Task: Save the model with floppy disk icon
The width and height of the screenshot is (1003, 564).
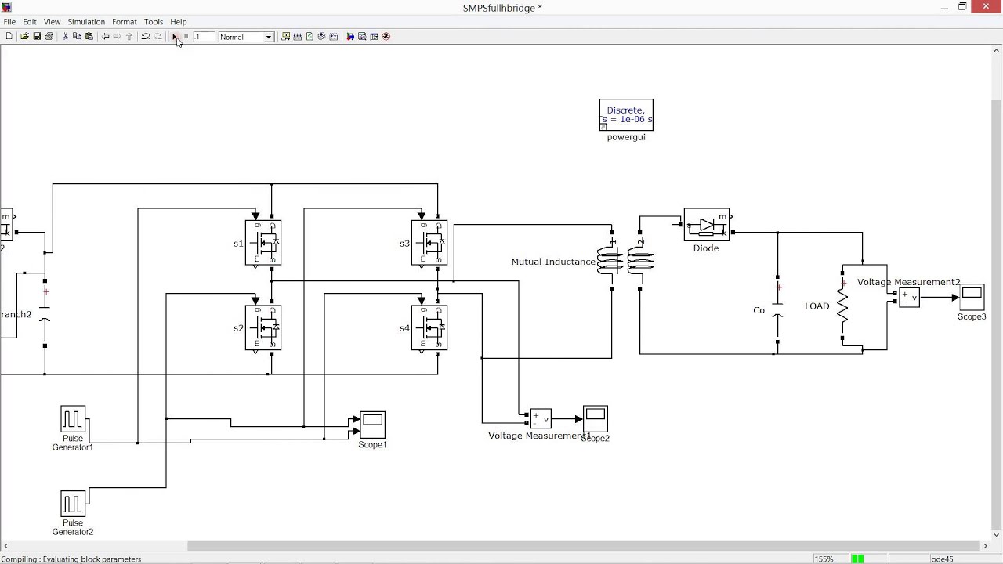Action: pyautogui.click(x=37, y=37)
